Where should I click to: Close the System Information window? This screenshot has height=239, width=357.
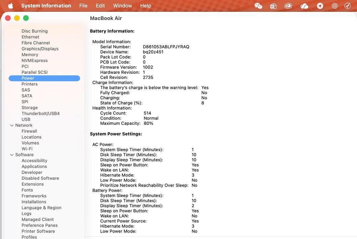(x=8, y=18)
